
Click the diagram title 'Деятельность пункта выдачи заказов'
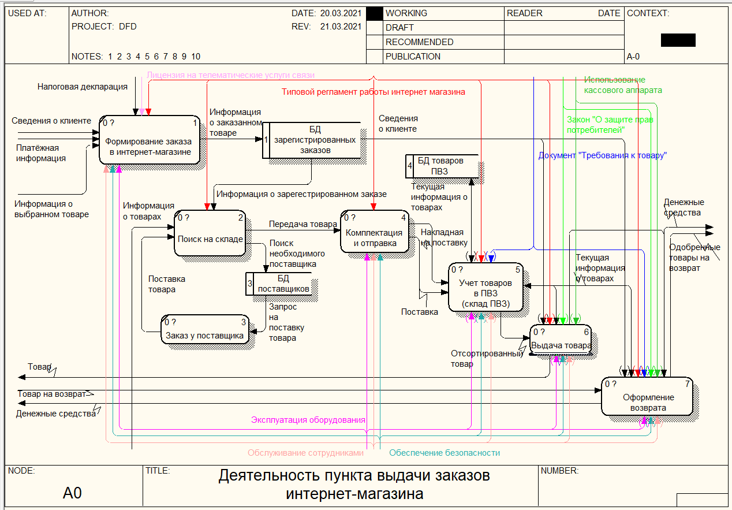[x=354, y=476]
